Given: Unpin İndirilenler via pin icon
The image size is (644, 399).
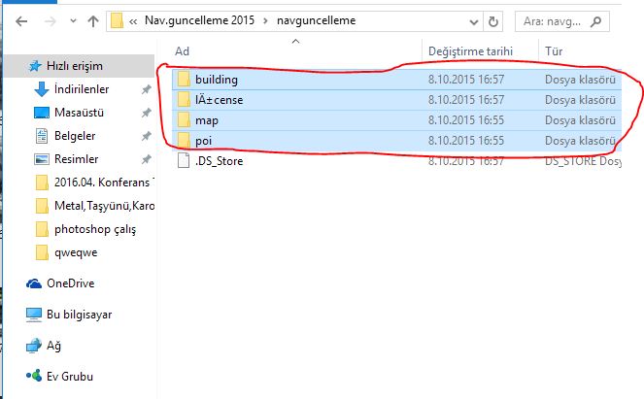Looking at the screenshot, I should click(147, 89).
